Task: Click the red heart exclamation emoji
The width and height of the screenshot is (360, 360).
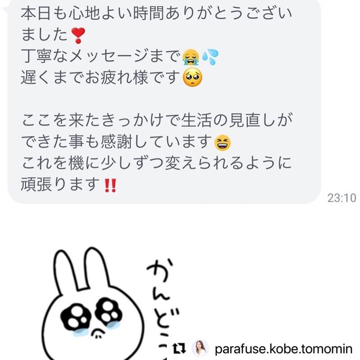Action: pyautogui.click(x=78, y=36)
